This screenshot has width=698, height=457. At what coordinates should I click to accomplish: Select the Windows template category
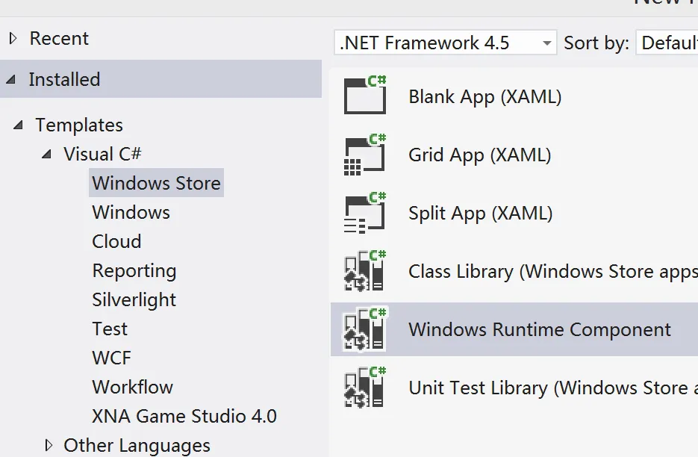[131, 212]
